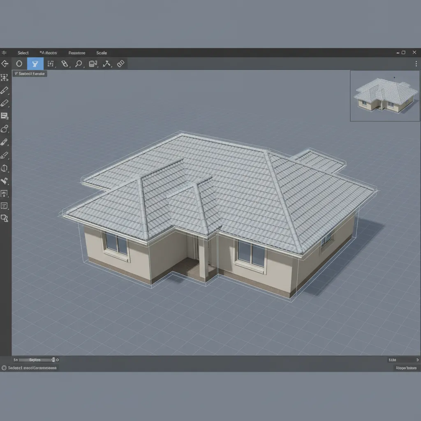This screenshot has width=421, height=421.
Task: Open the Multeotis menu
Action: point(49,53)
